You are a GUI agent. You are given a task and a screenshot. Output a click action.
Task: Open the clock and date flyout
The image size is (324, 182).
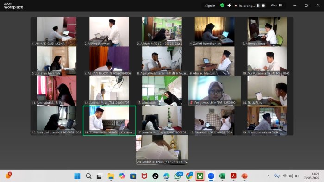click(x=312, y=176)
